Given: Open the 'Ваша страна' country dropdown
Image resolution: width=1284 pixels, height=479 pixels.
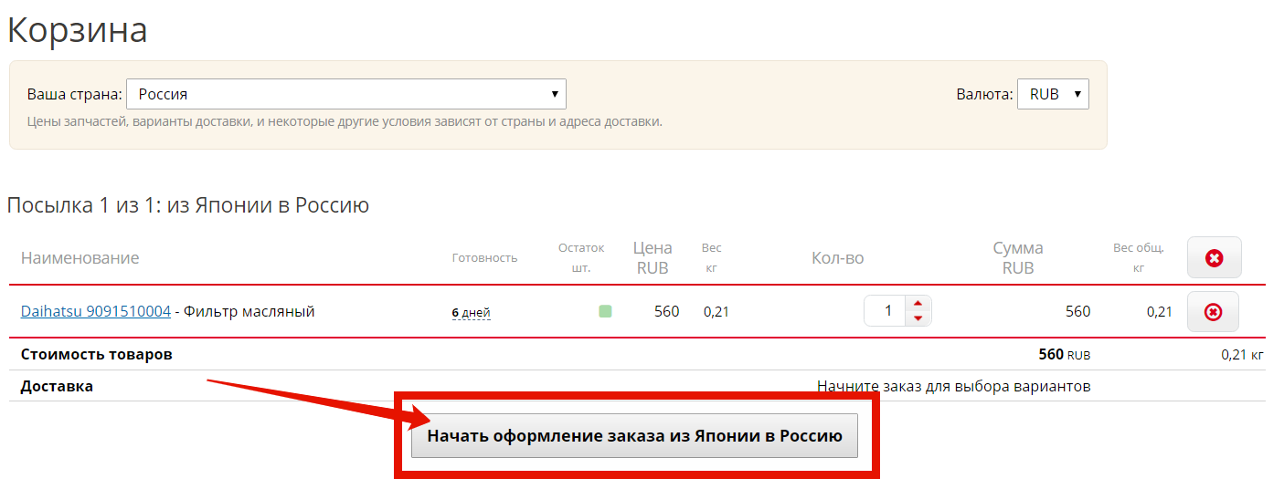Looking at the screenshot, I should 346,94.
